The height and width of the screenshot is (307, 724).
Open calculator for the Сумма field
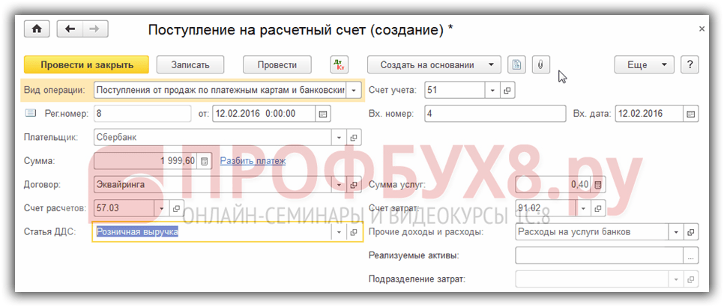(205, 161)
